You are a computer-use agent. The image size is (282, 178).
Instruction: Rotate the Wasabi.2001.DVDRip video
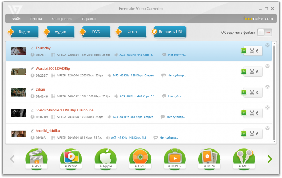[x=257, y=72]
